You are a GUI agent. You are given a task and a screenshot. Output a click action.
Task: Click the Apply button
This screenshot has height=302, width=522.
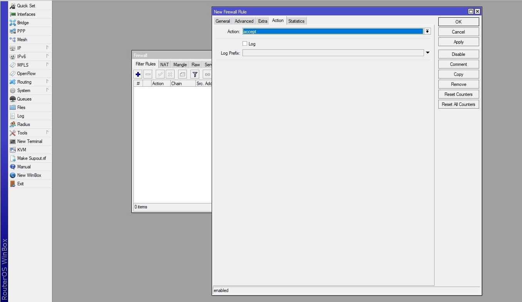(458, 42)
